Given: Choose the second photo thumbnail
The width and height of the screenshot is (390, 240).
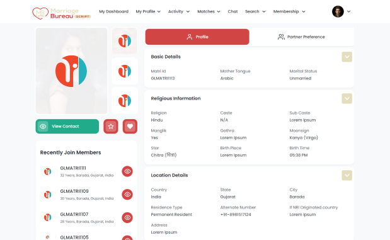Looking at the screenshot, I should (125, 71).
